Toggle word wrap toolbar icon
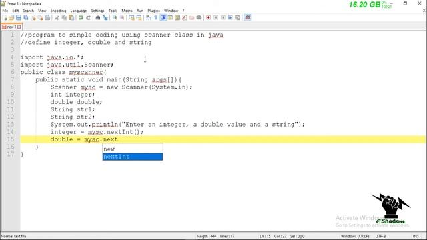 pyautogui.click(x=148, y=18)
